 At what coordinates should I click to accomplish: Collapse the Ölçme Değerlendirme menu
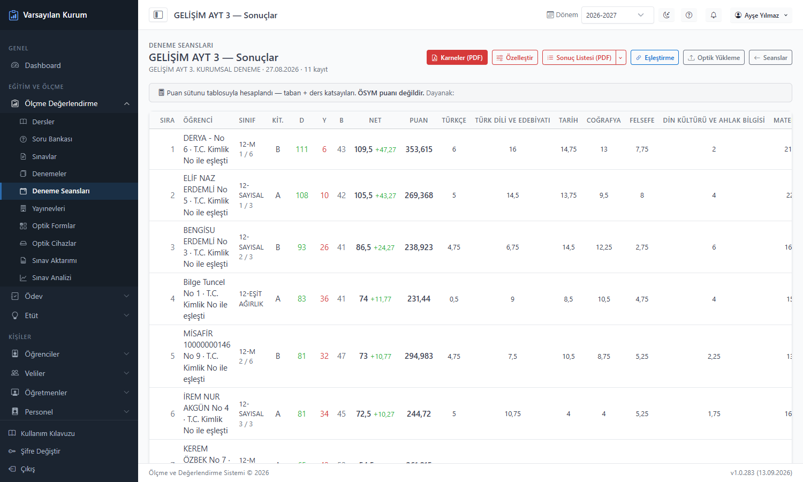click(x=69, y=103)
